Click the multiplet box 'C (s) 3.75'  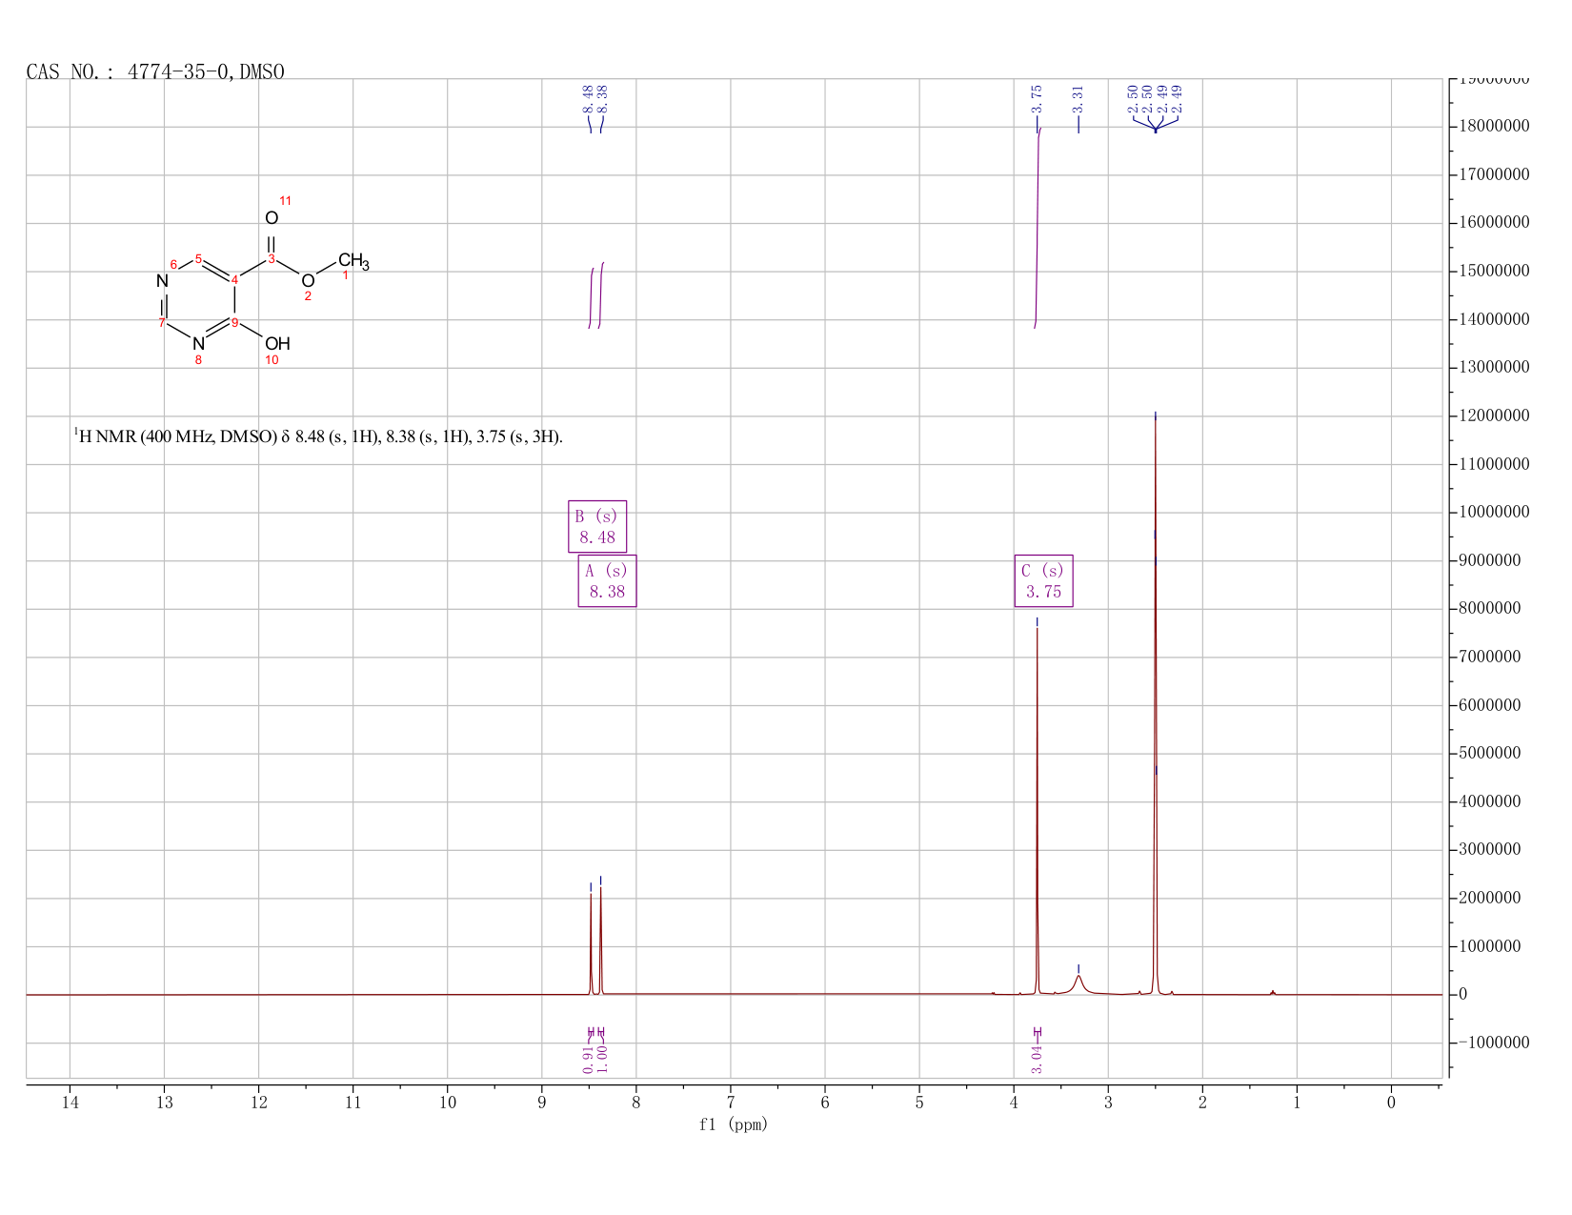[x=1043, y=580]
